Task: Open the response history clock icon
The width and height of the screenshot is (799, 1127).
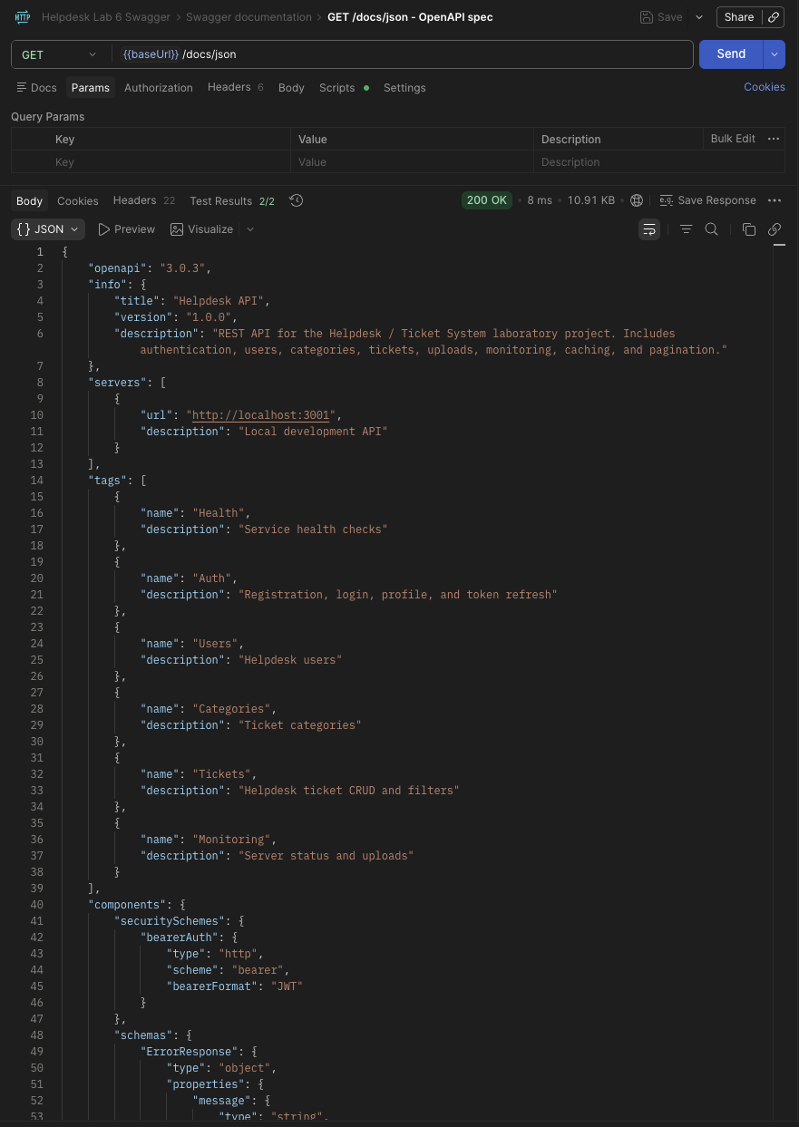Action: 296,200
